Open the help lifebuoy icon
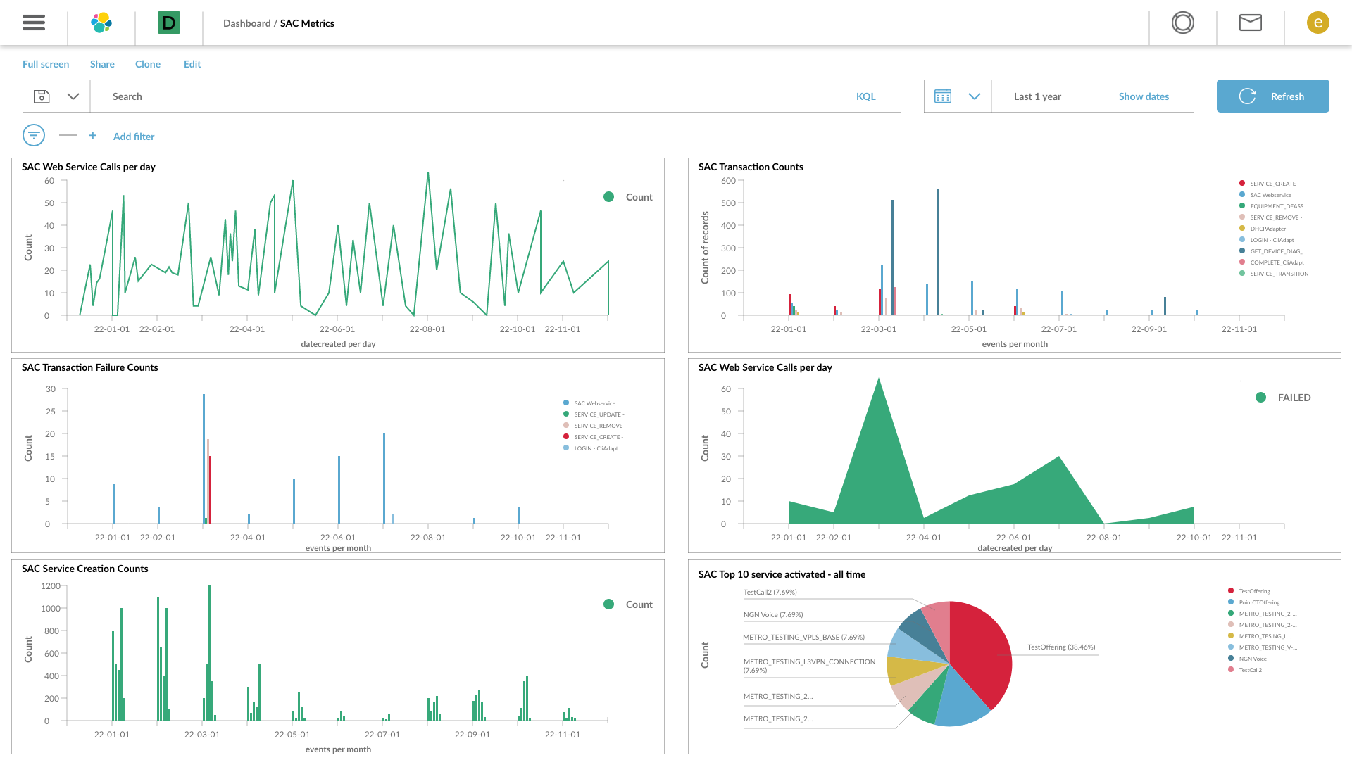Image resolution: width=1352 pixels, height=760 pixels. pyautogui.click(x=1183, y=23)
